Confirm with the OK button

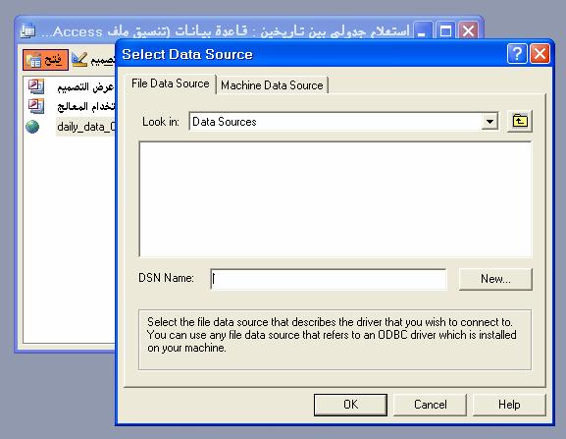point(350,405)
